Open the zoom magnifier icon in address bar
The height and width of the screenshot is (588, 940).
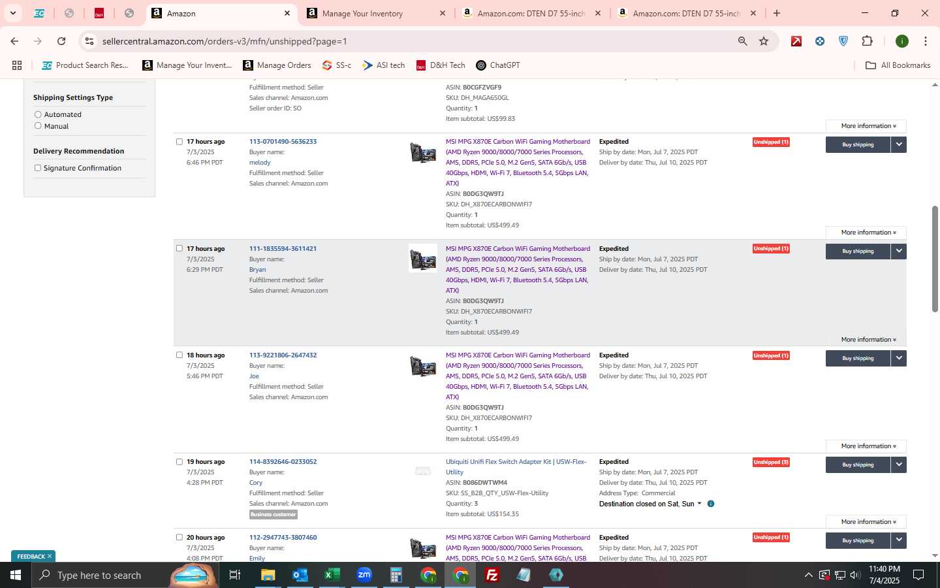click(743, 41)
